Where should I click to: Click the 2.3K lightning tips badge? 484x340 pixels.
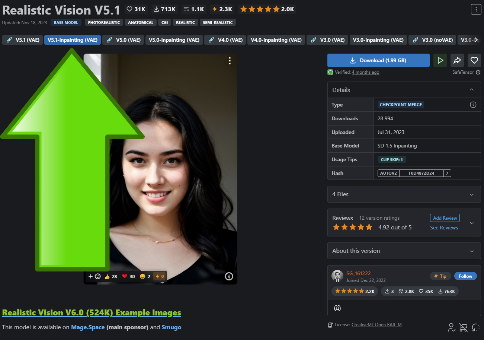point(222,9)
